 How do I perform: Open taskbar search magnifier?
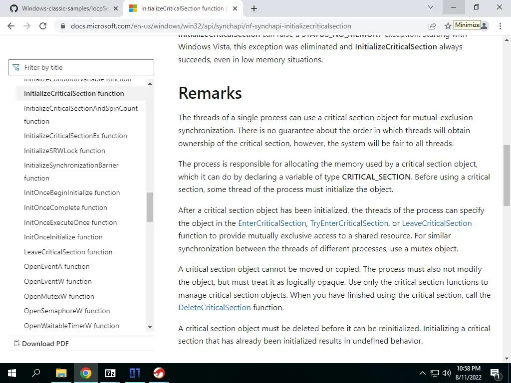coord(36,373)
